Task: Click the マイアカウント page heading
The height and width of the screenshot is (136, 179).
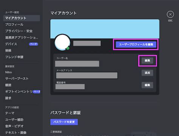Action: coord(63,13)
